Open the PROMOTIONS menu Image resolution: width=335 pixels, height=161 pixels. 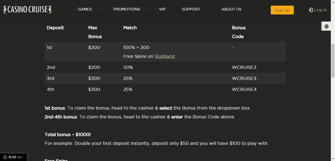click(x=127, y=9)
